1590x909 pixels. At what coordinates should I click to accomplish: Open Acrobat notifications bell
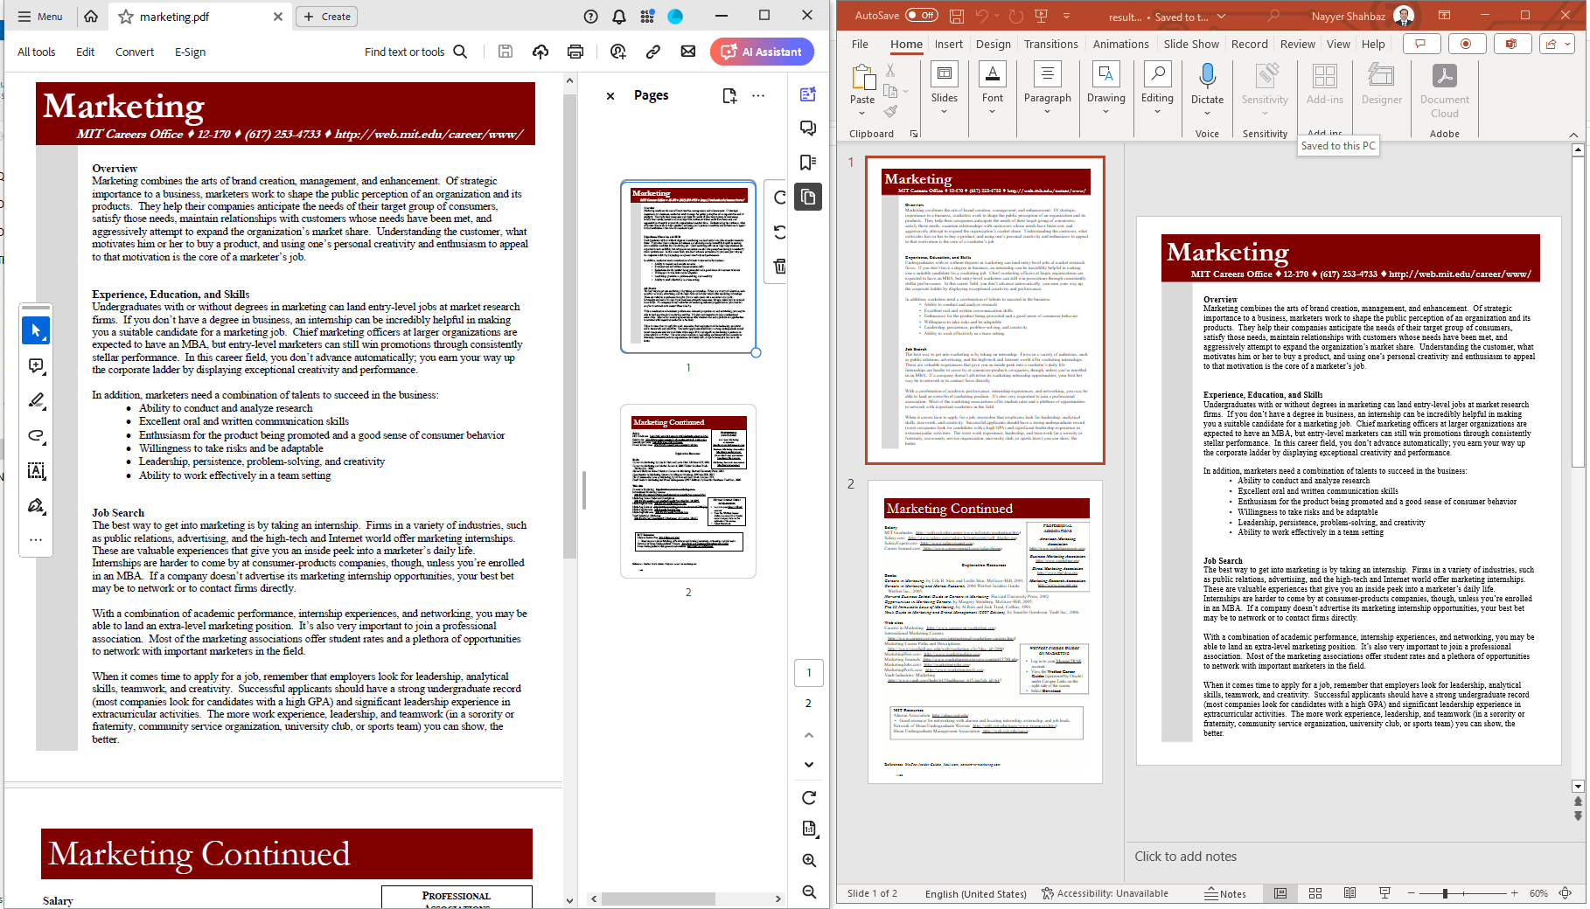[x=619, y=17]
